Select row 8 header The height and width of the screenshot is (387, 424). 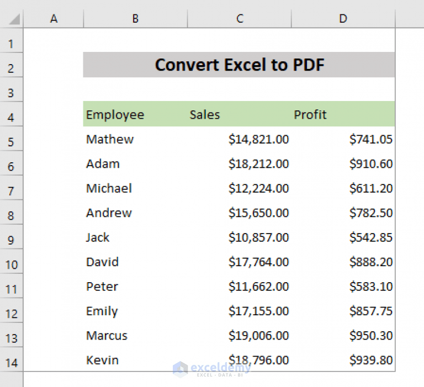[12, 212]
